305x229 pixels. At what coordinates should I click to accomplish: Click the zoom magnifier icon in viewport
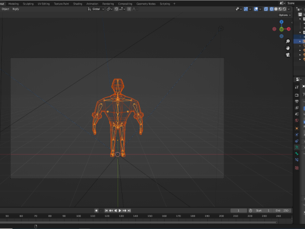(x=288, y=41)
